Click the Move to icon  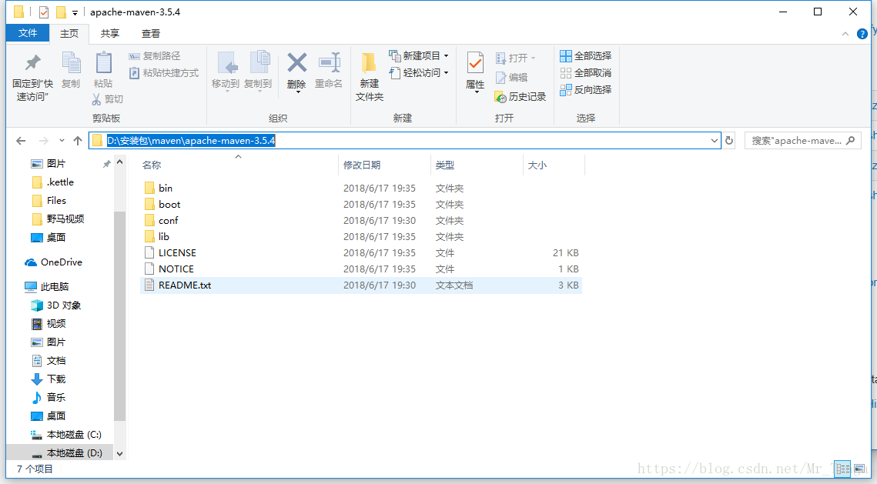(226, 63)
